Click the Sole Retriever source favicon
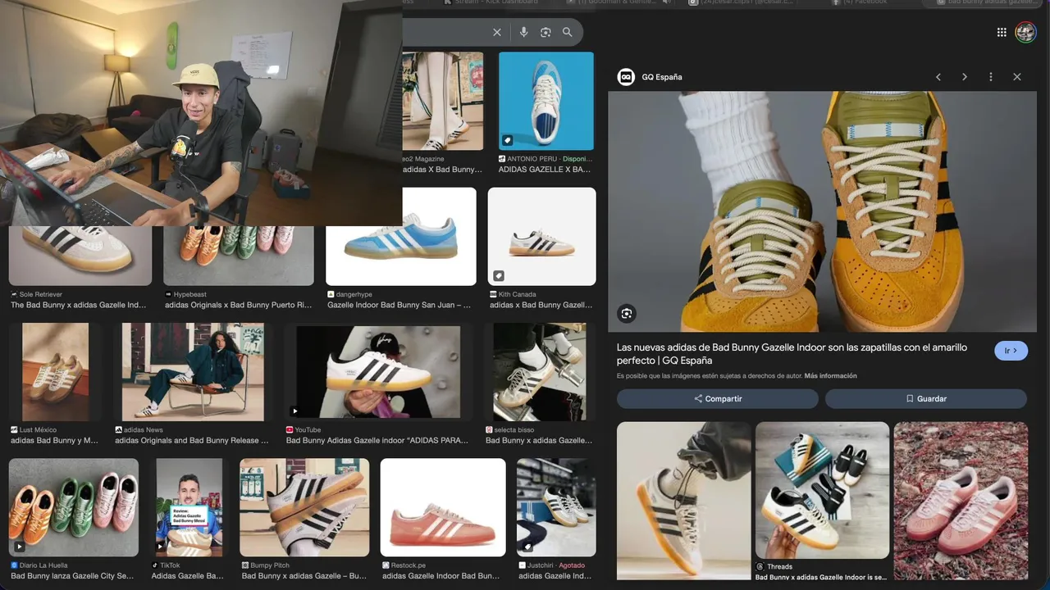 [x=14, y=294]
